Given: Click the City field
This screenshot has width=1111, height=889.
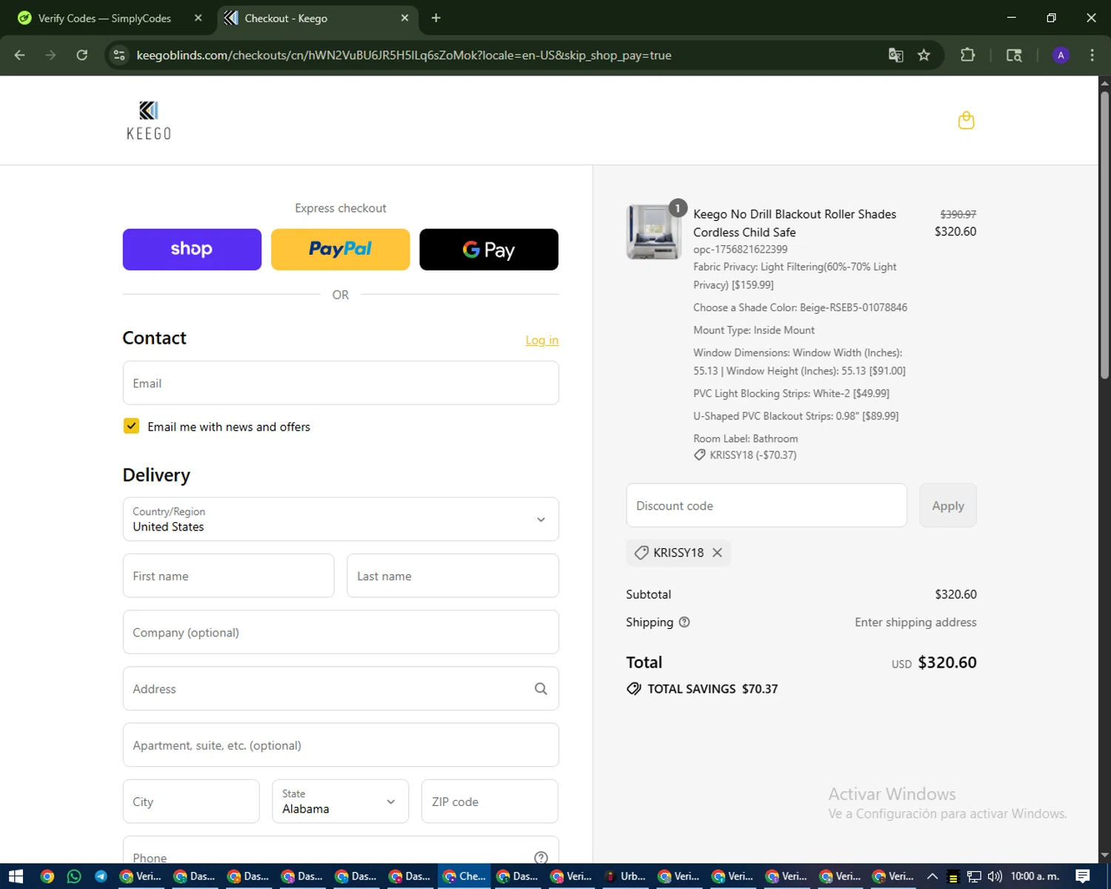Looking at the screenshot, I should [x=191, y=802].
